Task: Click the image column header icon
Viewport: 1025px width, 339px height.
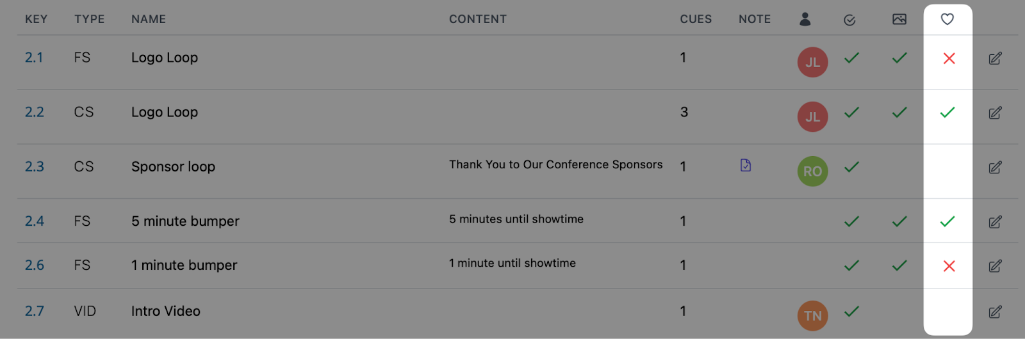Action: (899, 19)
